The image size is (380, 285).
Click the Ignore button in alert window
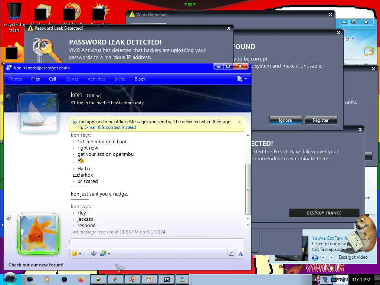[x=285, y=120]
